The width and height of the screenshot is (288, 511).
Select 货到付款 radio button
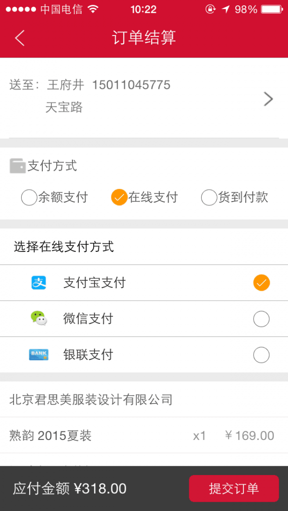point(209,197)
